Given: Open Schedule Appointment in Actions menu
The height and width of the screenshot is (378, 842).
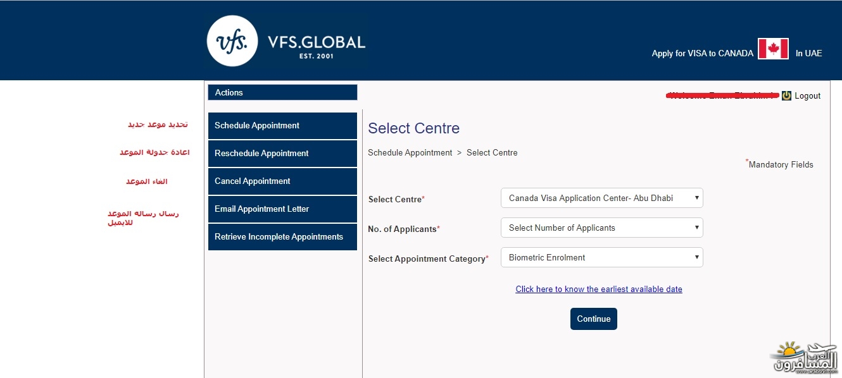Looking at the screenshot, I should [282, 125].
